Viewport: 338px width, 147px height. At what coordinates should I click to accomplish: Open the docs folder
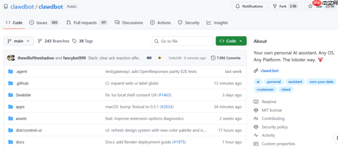[x=20, y=142]
